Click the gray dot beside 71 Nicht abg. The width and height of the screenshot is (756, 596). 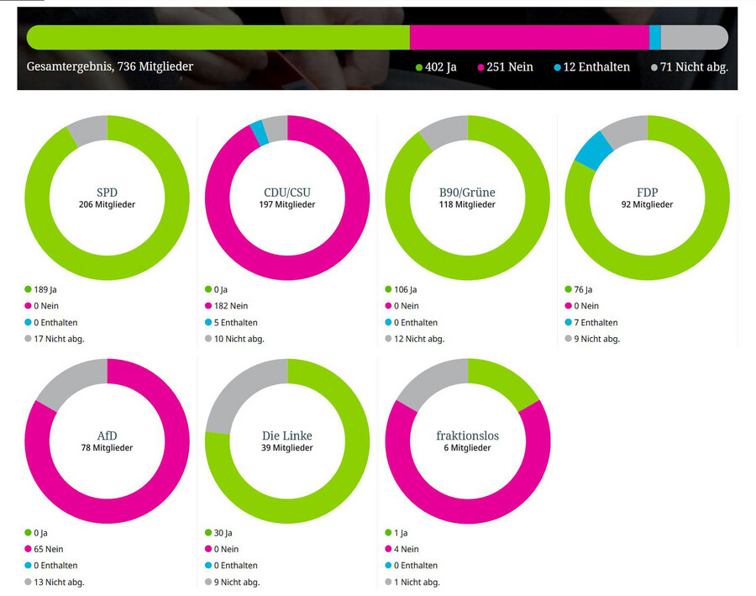pos(655,67)
